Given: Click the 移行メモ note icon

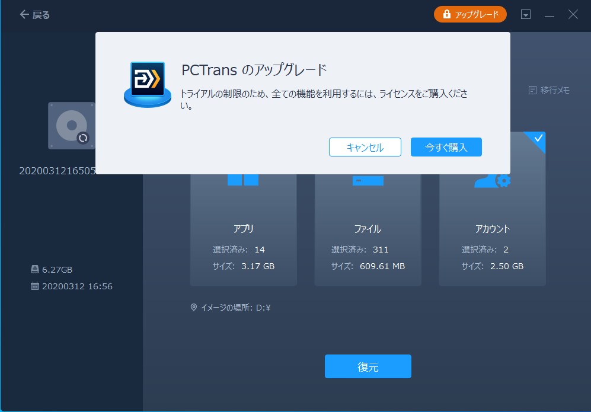Looking at the screenshot, I should point(532,90).
